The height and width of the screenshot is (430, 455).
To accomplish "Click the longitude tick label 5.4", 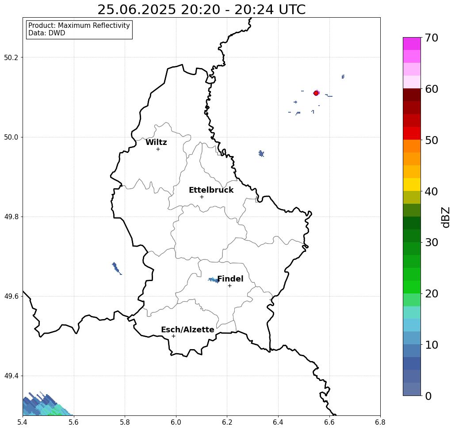I will 23,422.
